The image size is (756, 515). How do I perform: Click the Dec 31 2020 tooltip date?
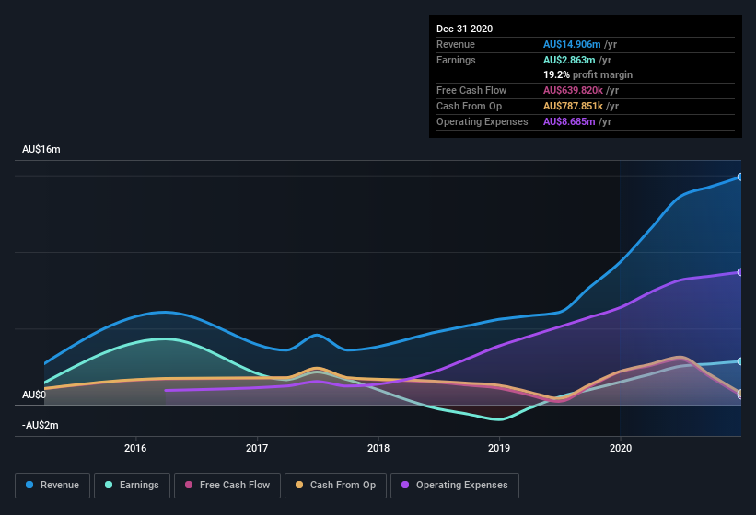click(x=464, y=29)
